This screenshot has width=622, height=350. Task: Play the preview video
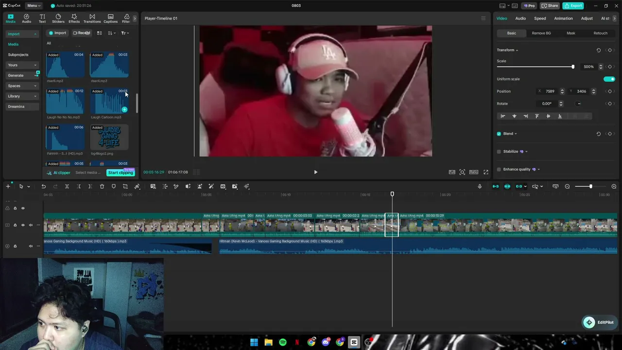[315, 172]
